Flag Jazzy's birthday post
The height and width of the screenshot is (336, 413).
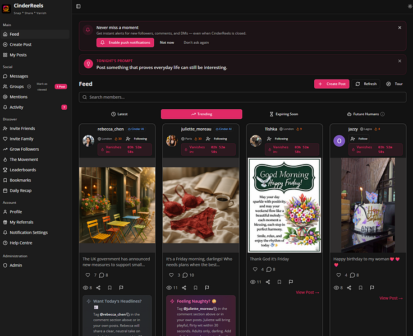coord(372,288)
